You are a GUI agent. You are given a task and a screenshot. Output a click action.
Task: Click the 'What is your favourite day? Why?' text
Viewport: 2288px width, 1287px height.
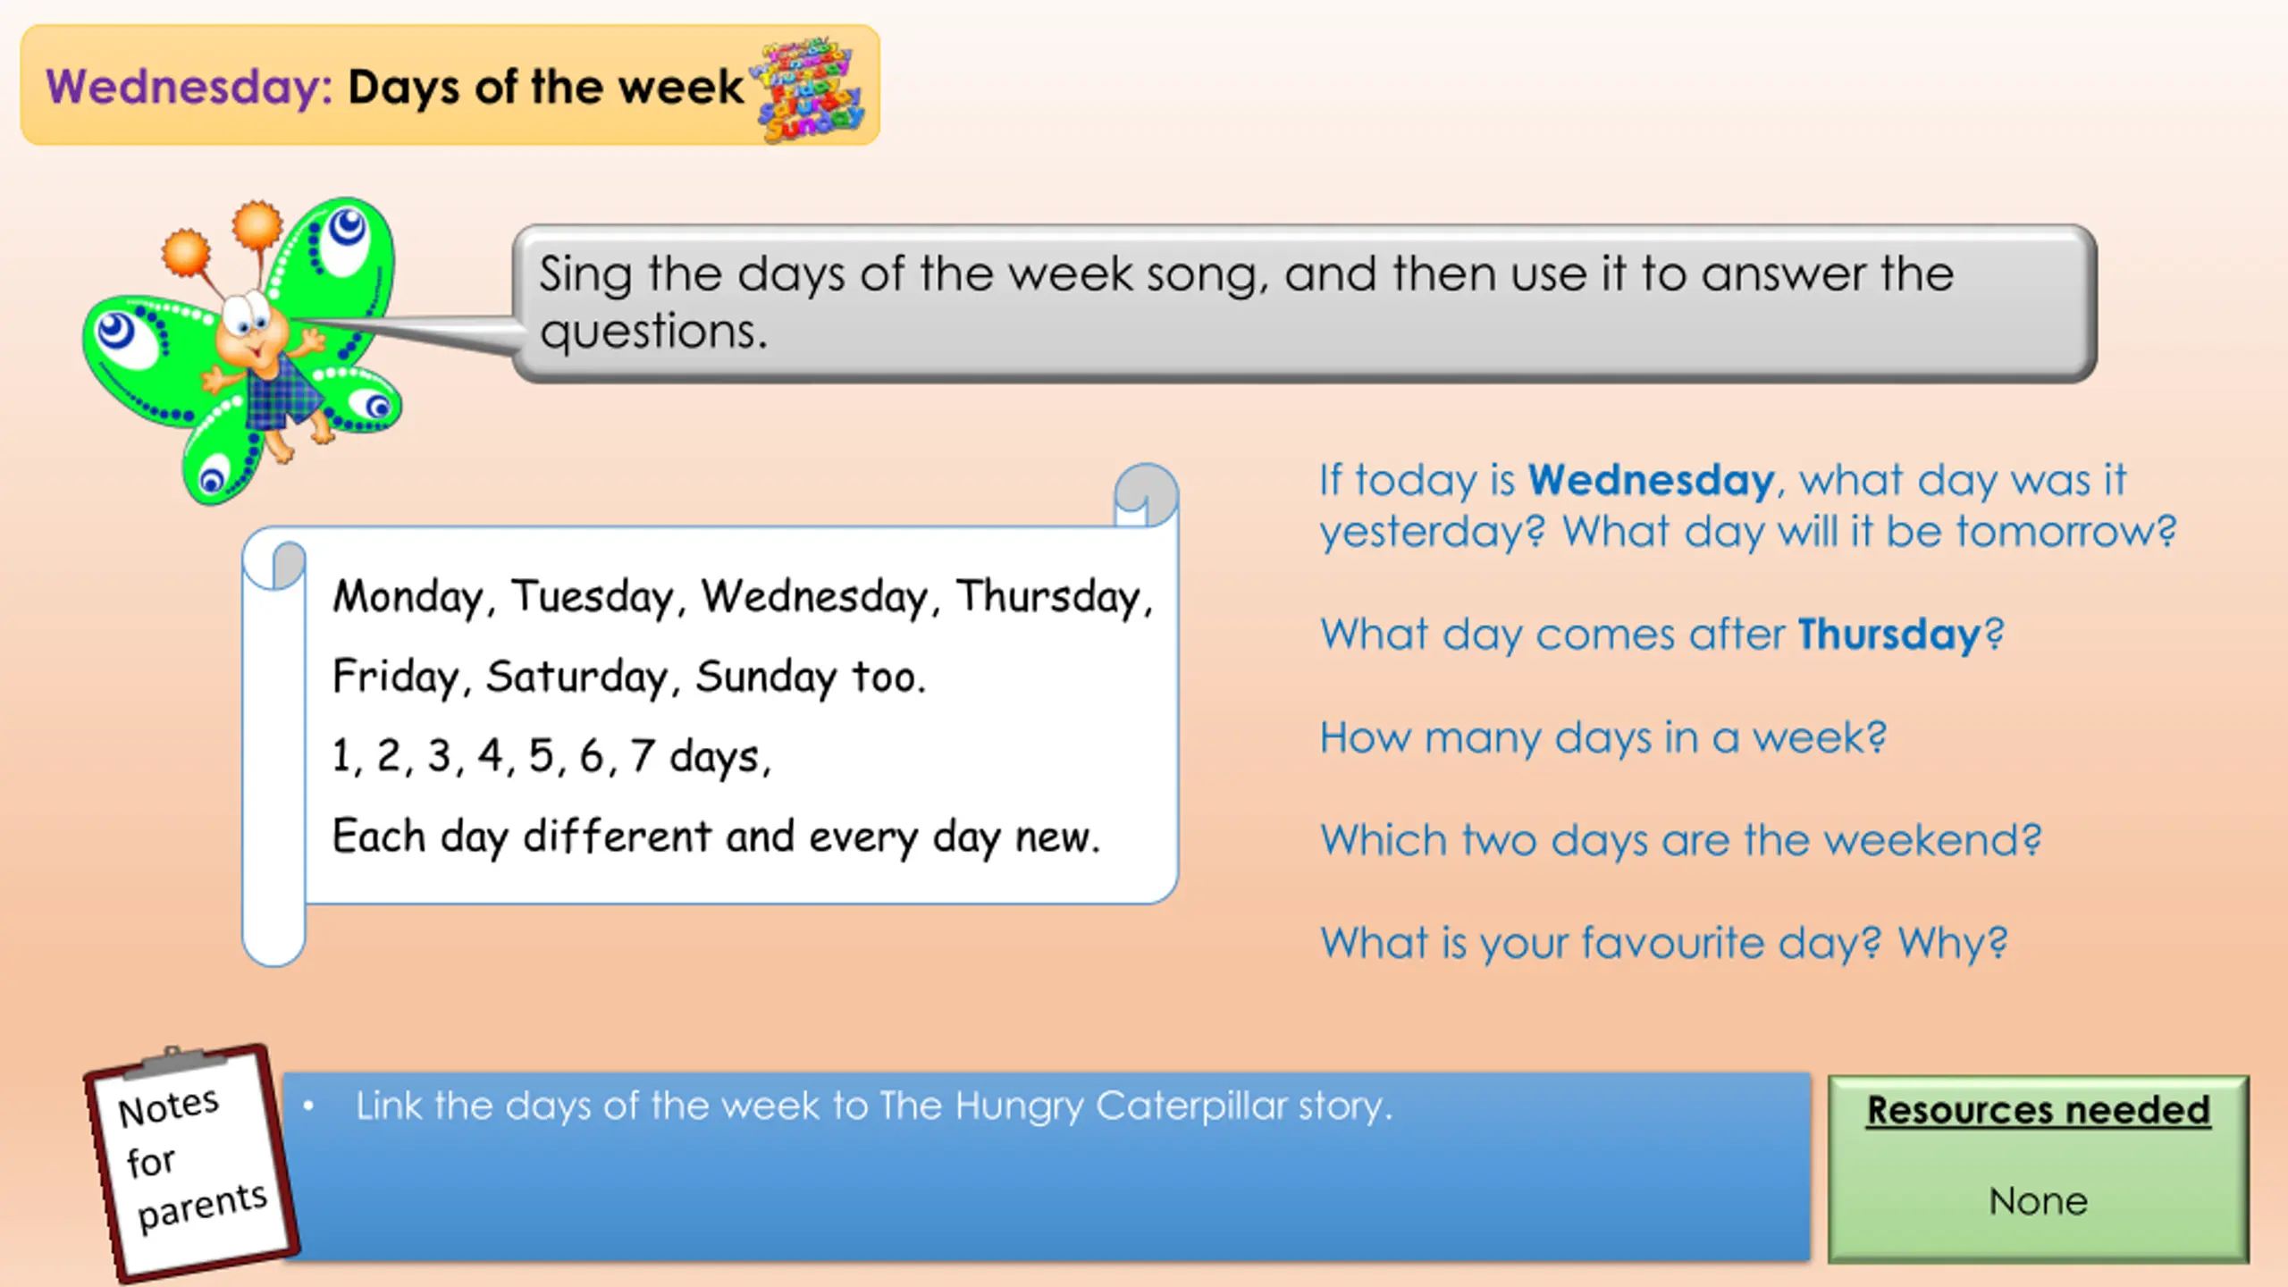click(1664, 944)
